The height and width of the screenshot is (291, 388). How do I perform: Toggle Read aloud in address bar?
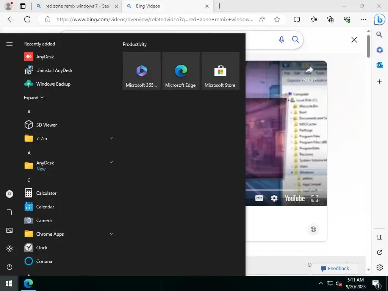click(x=262, y=19)
